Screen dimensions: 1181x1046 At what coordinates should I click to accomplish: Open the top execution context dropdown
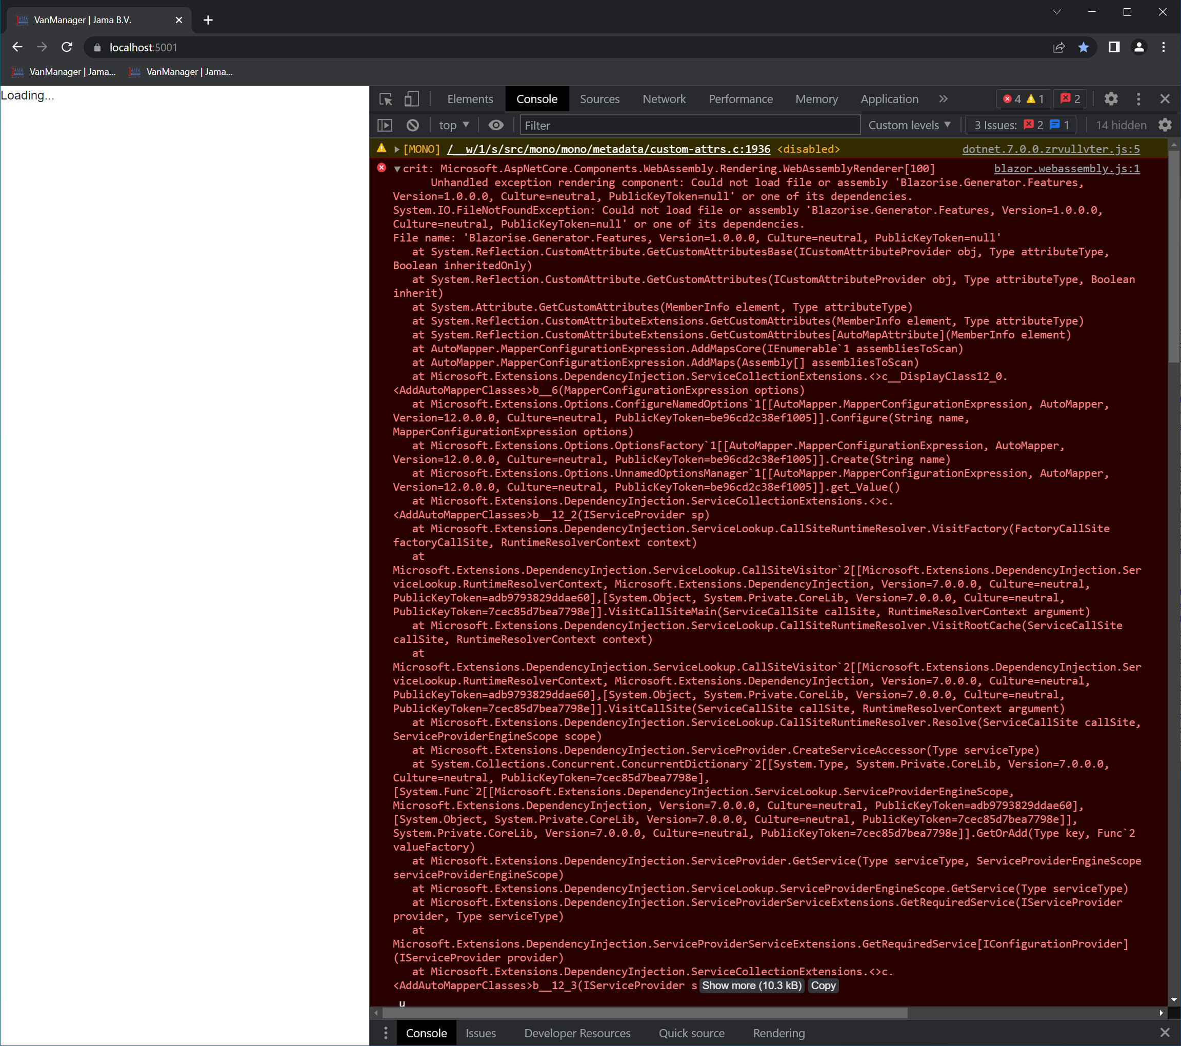[453, 125]
